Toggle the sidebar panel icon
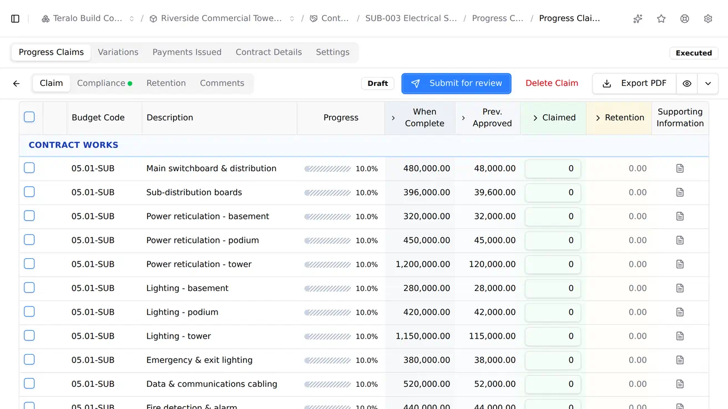This screenshot has width=728, height=409. (16, 19)
